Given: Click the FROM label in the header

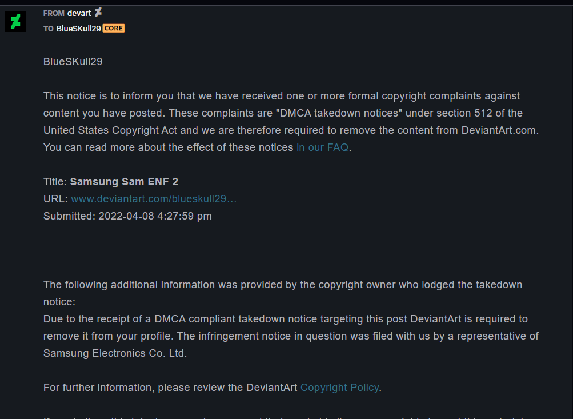Looking at the screenshot, I should pyautogui.click(x=54, y=14).
